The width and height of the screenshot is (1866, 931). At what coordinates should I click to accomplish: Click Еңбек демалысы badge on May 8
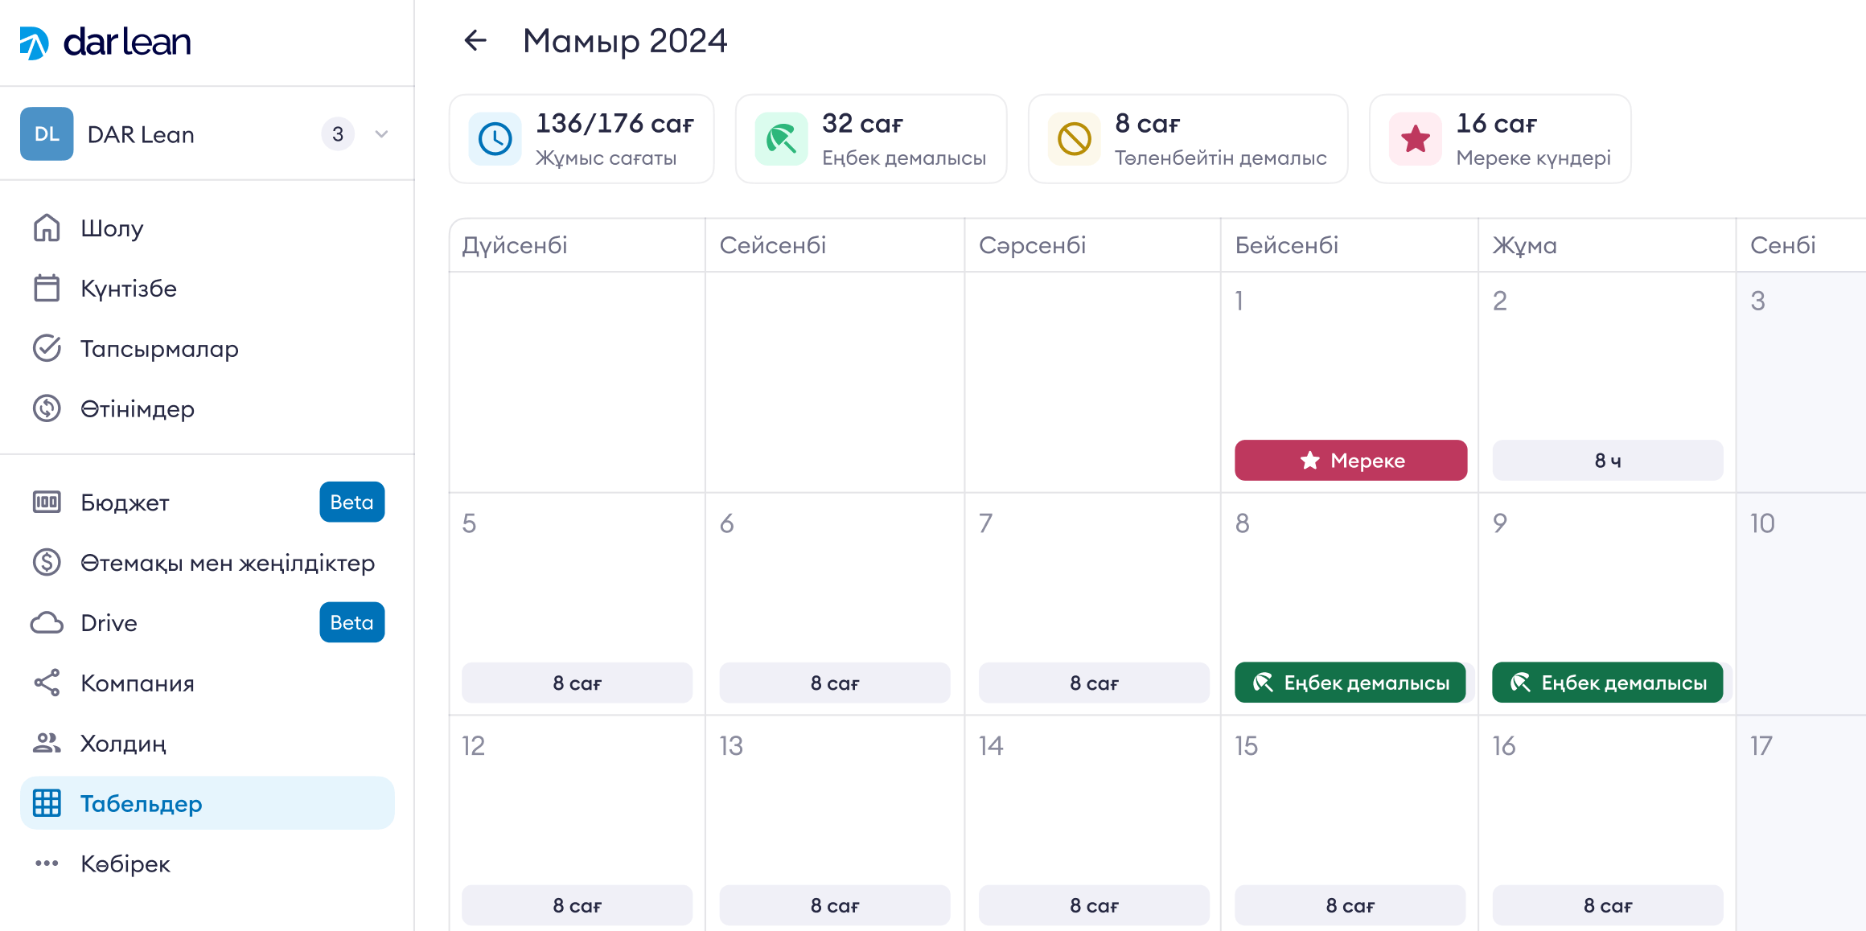[1350, 683]
